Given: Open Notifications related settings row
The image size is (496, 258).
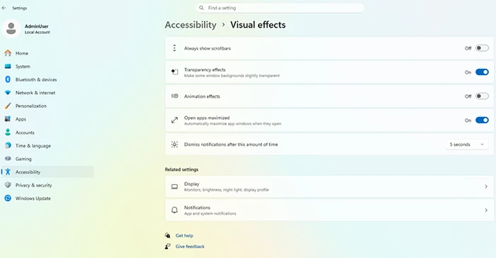Looking at the screenshot, I should coord(329,211).
